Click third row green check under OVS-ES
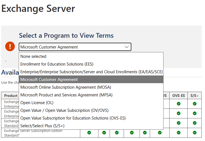The width and height of the screenshot is (205, 141). pos(178,123)
